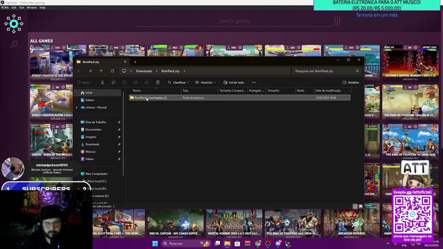Switch to details list view icon in status bar
This screenshot has width=443, height=249.
coord(355,206)
